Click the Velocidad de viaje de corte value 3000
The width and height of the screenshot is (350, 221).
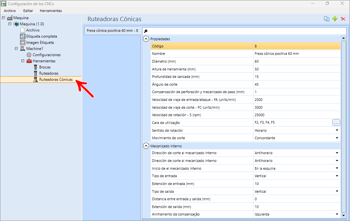click(297, 107)
